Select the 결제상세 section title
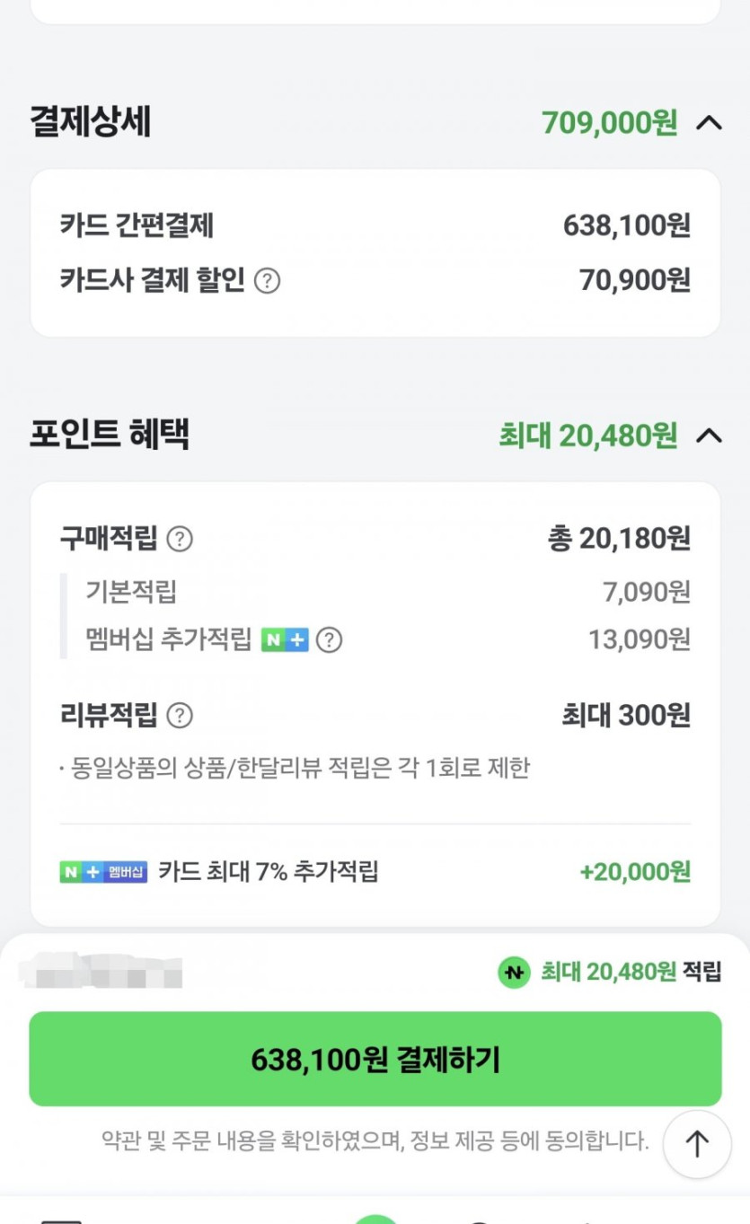 click(x=90, y=122)
